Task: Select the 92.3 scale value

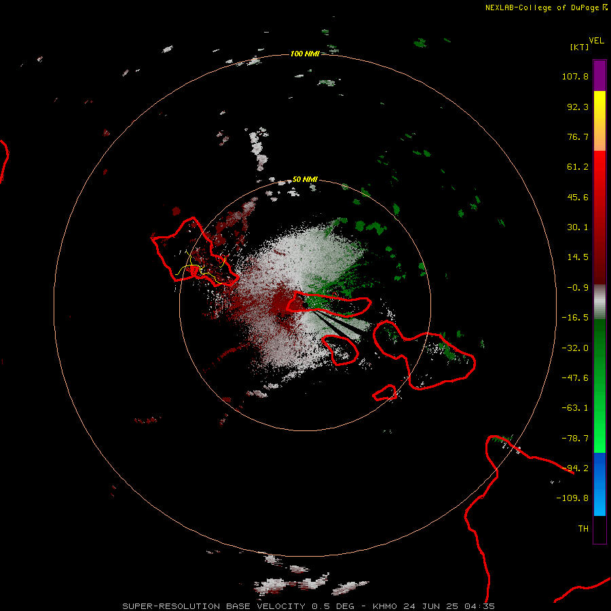Action: [578, 107]
